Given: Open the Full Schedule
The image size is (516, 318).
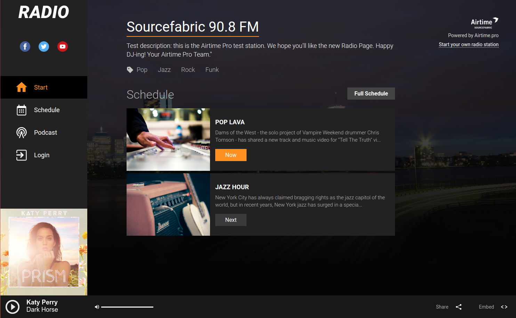Looking at the screenshot, I should point(371,93).
